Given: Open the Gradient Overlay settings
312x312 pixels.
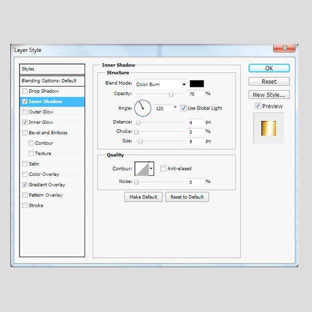Looking at the screenshot, I should 47,184.
